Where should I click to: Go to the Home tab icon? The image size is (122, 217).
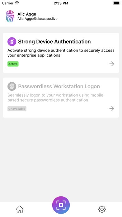point(20,209)
